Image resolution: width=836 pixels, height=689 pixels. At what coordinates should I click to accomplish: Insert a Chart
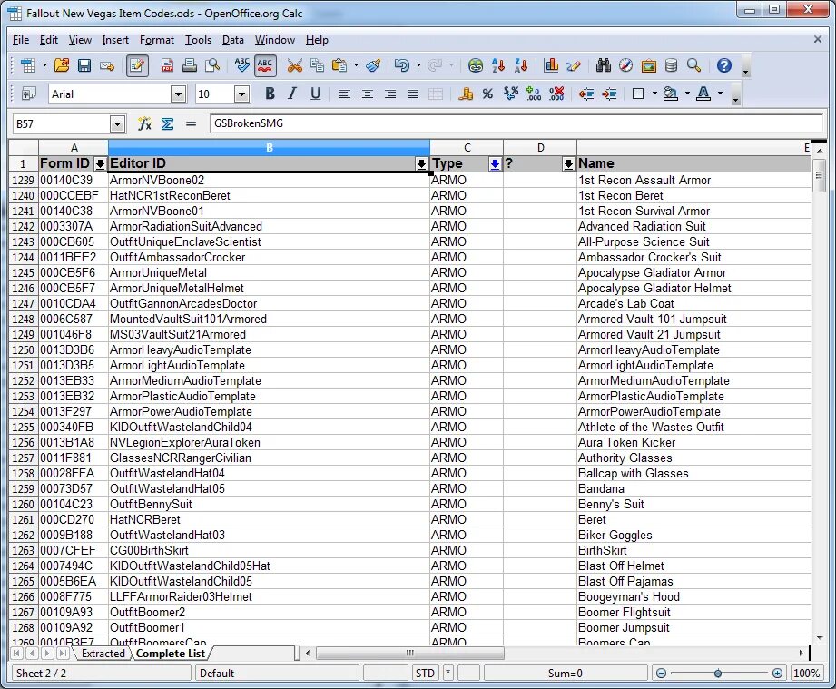point(551,65)
